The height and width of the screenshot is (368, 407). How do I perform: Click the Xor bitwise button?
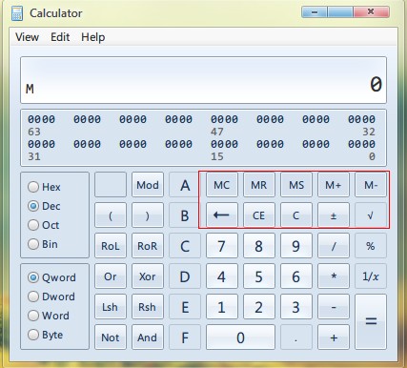pyautogui.click(x=148, y=276)
